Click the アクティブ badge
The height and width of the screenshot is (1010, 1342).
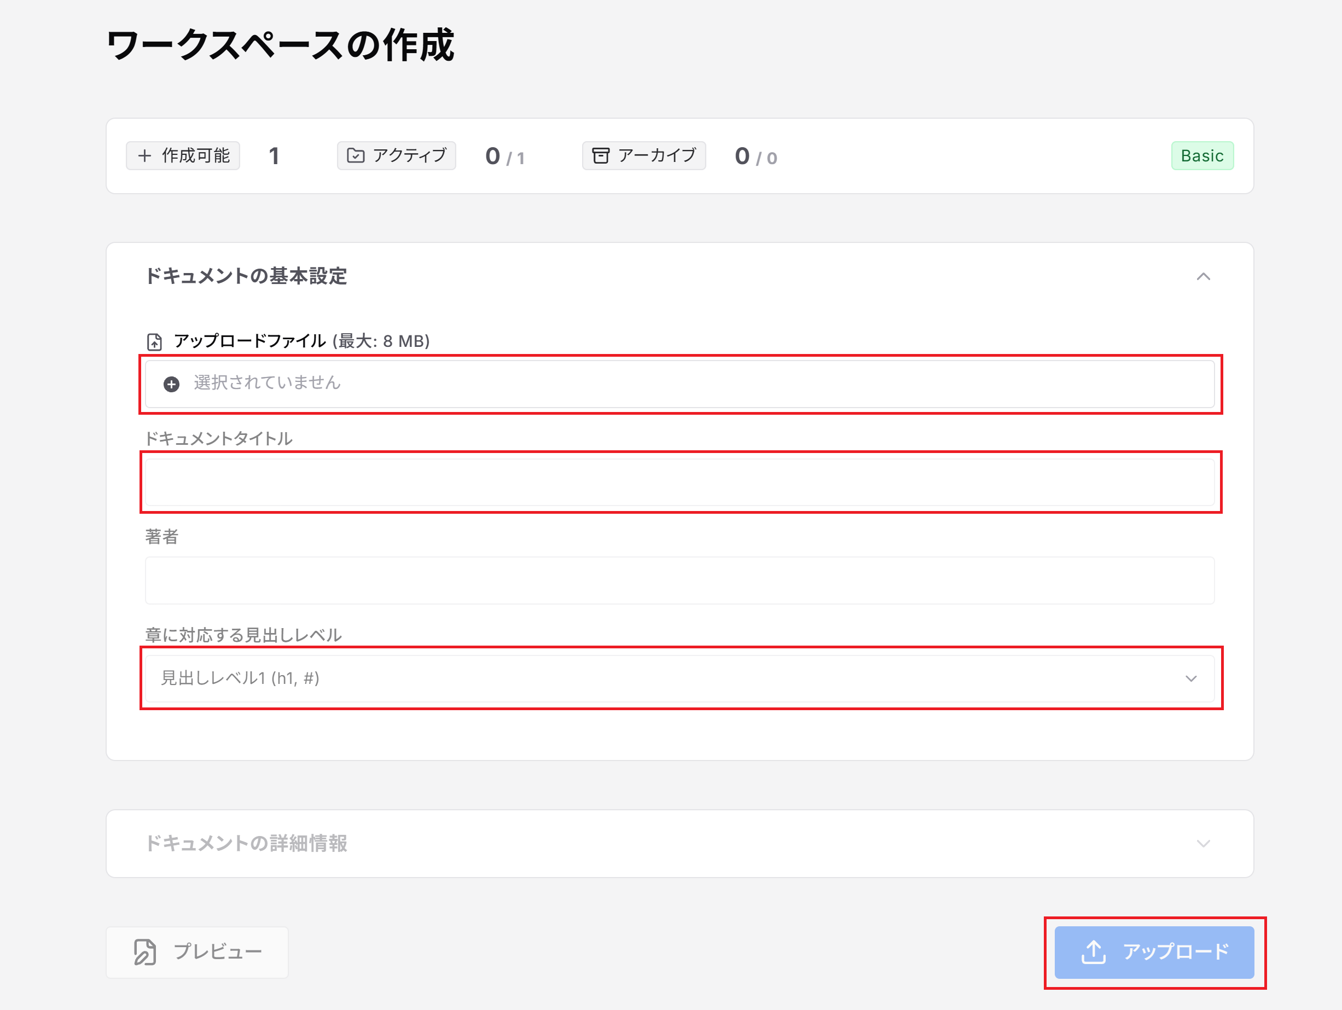[x=396, y=156]
